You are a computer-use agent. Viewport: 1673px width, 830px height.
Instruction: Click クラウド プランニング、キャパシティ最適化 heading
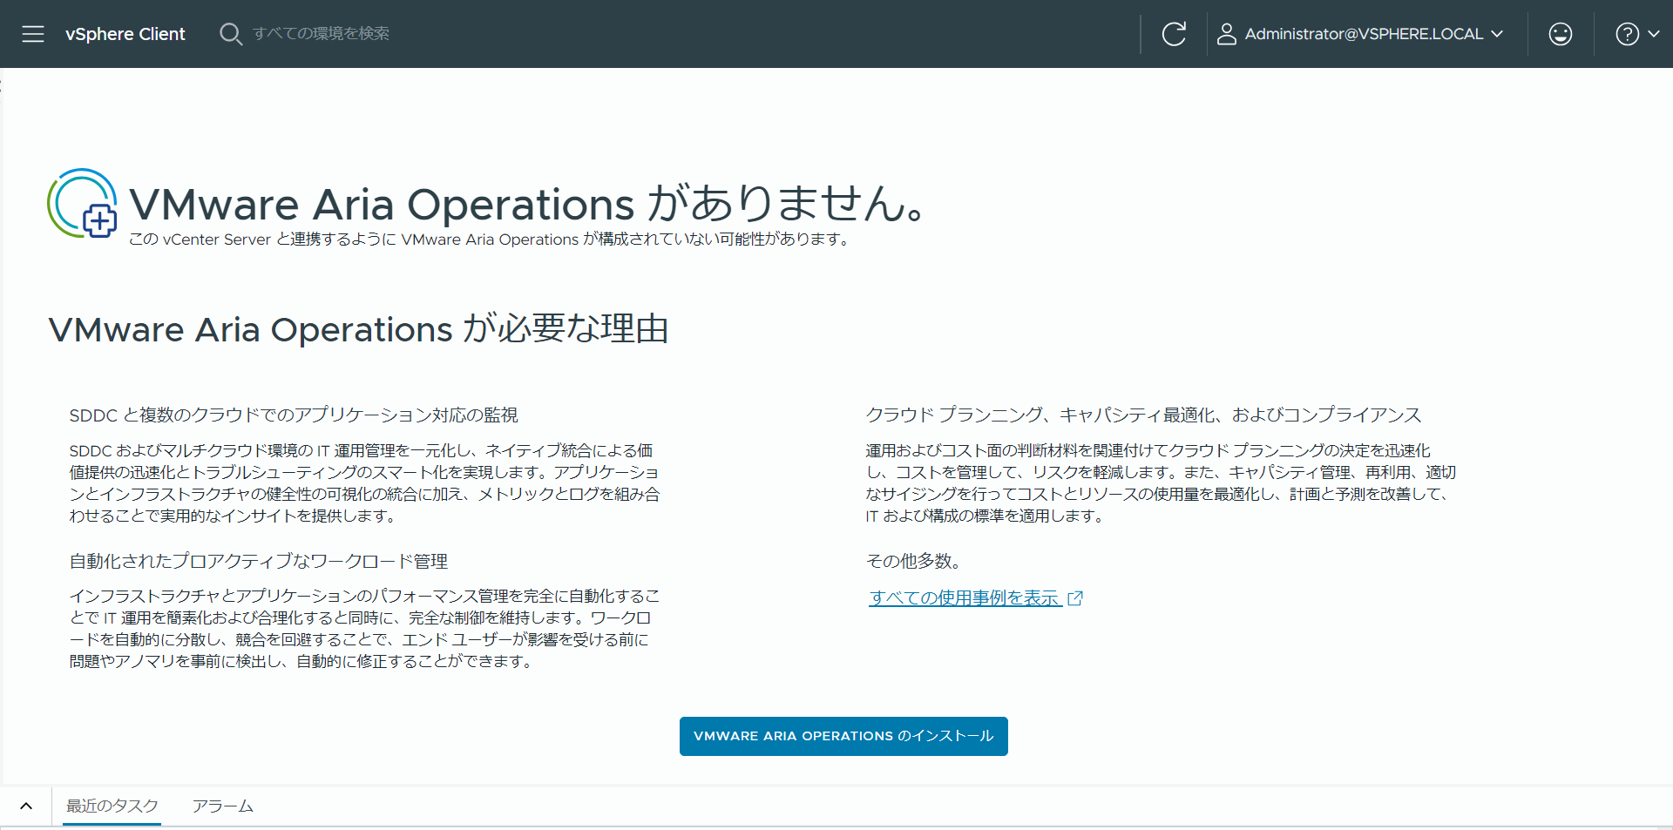click(1143, 415)
